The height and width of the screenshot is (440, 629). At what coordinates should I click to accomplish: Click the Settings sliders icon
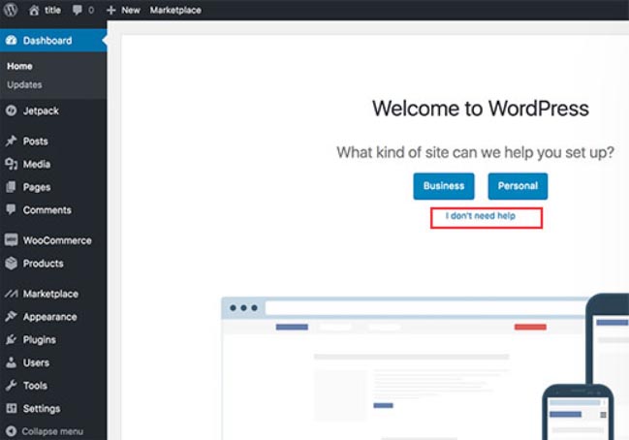point(12,409)
